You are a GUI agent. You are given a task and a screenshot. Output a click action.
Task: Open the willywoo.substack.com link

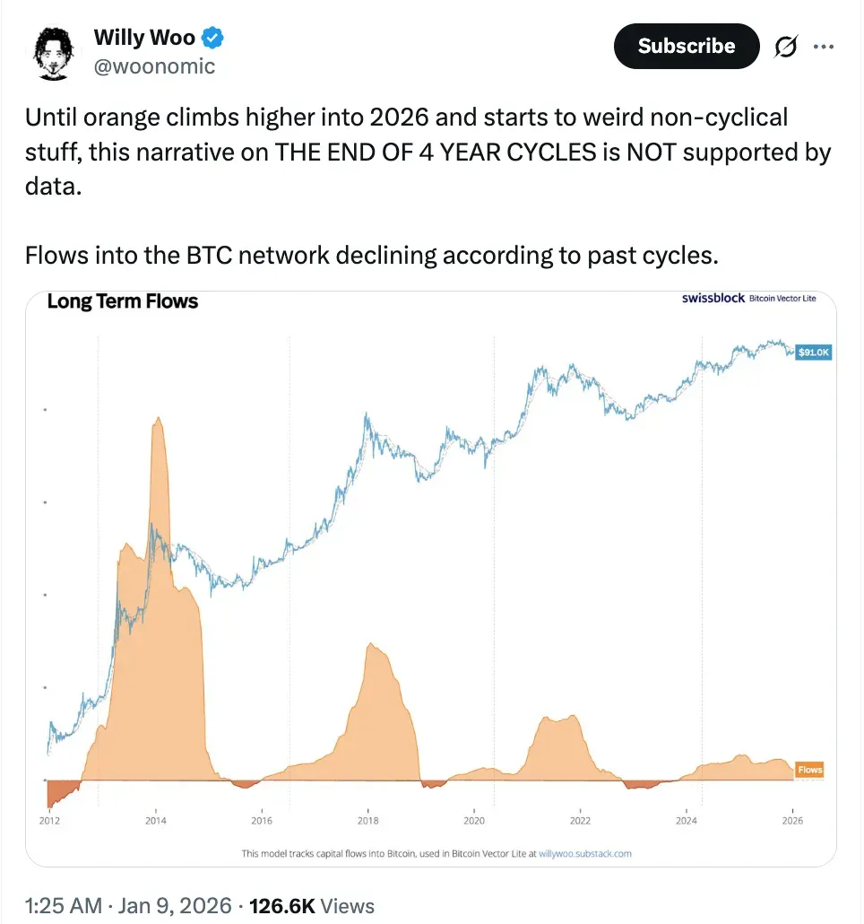[x=588, y=854]
